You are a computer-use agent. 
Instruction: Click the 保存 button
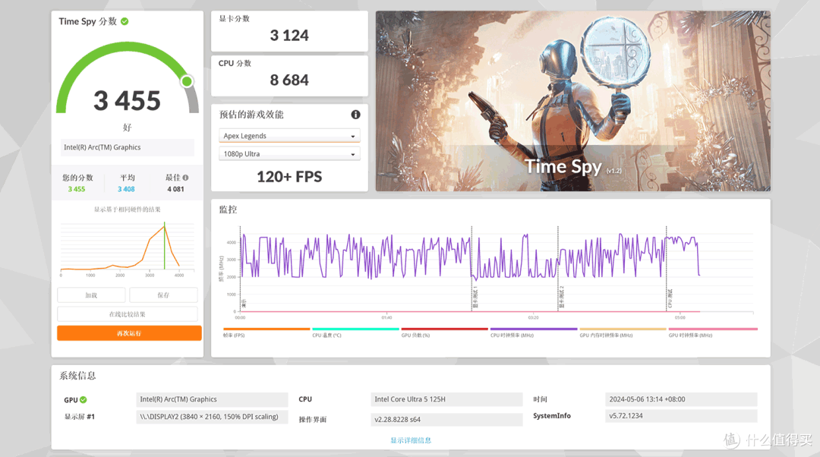click(x=163, y=295)
